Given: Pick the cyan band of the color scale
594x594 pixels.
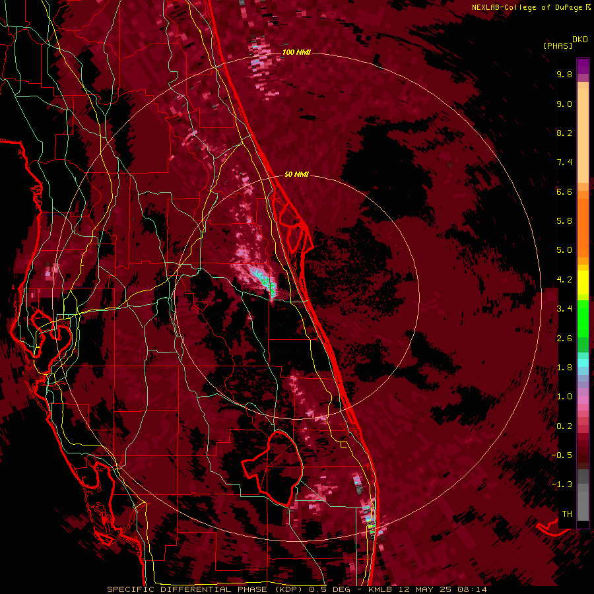Looking at the screenshot, I should [583, 363].
